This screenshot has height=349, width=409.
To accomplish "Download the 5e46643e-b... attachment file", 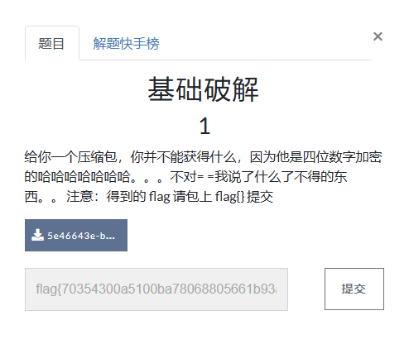I will [76, 235].
